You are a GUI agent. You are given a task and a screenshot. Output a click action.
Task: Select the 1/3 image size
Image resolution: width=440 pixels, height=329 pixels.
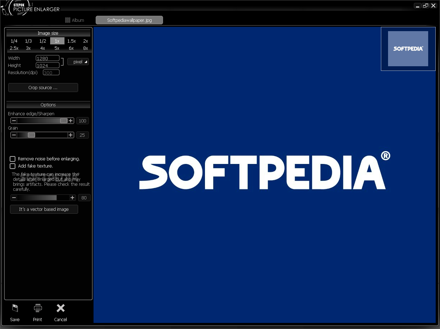tap(28, 41)
